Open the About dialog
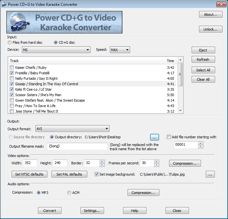This screenshot has height=219, width=228. (211, 14)
